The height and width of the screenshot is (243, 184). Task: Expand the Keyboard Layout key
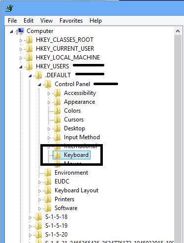point(39,191)
